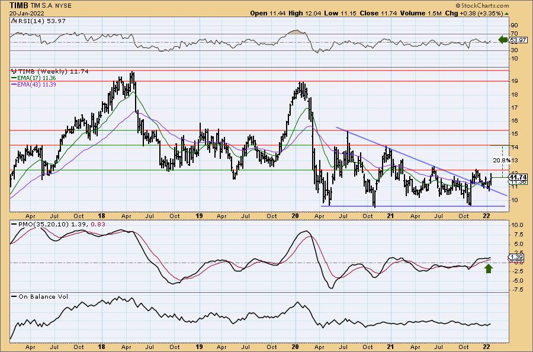This screenshot has width=533, height=352.
Task: Click the 21 year label on bottom axis
Action: click(391, 347)
